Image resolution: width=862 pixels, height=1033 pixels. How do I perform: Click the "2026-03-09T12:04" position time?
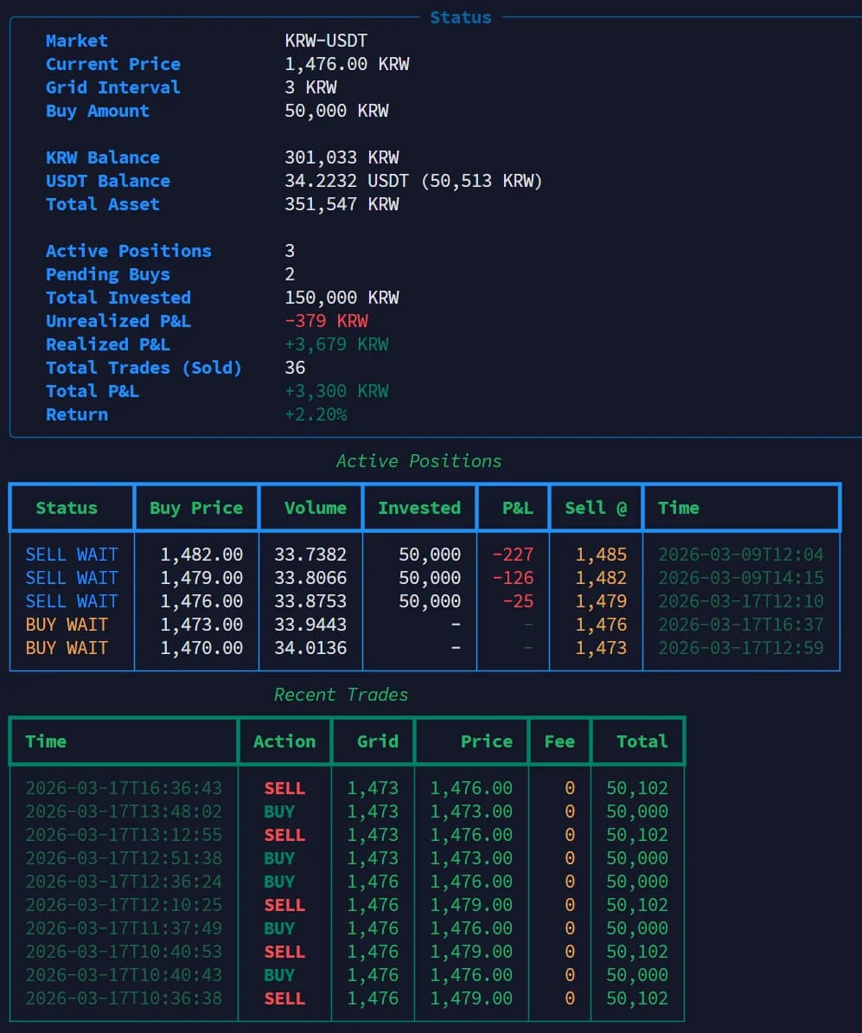(x=741, y=555)
